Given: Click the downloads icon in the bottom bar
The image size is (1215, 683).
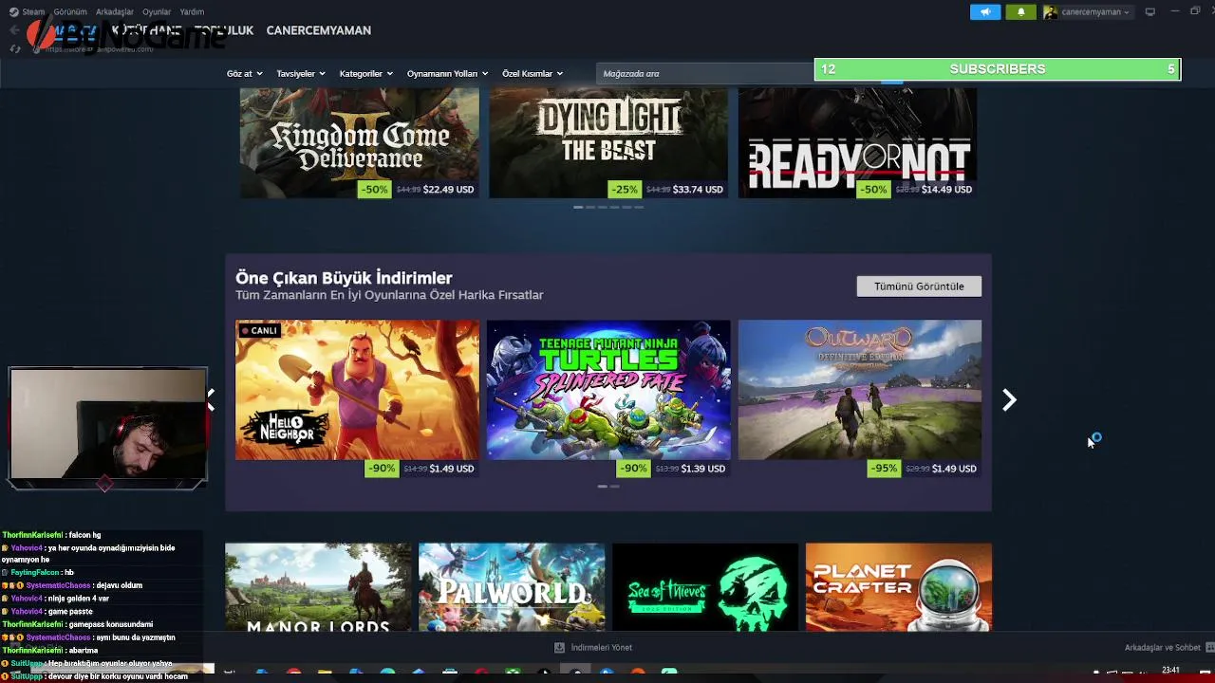Looking at the screenshot, I should pyautogui.click(x=559, y=648).
